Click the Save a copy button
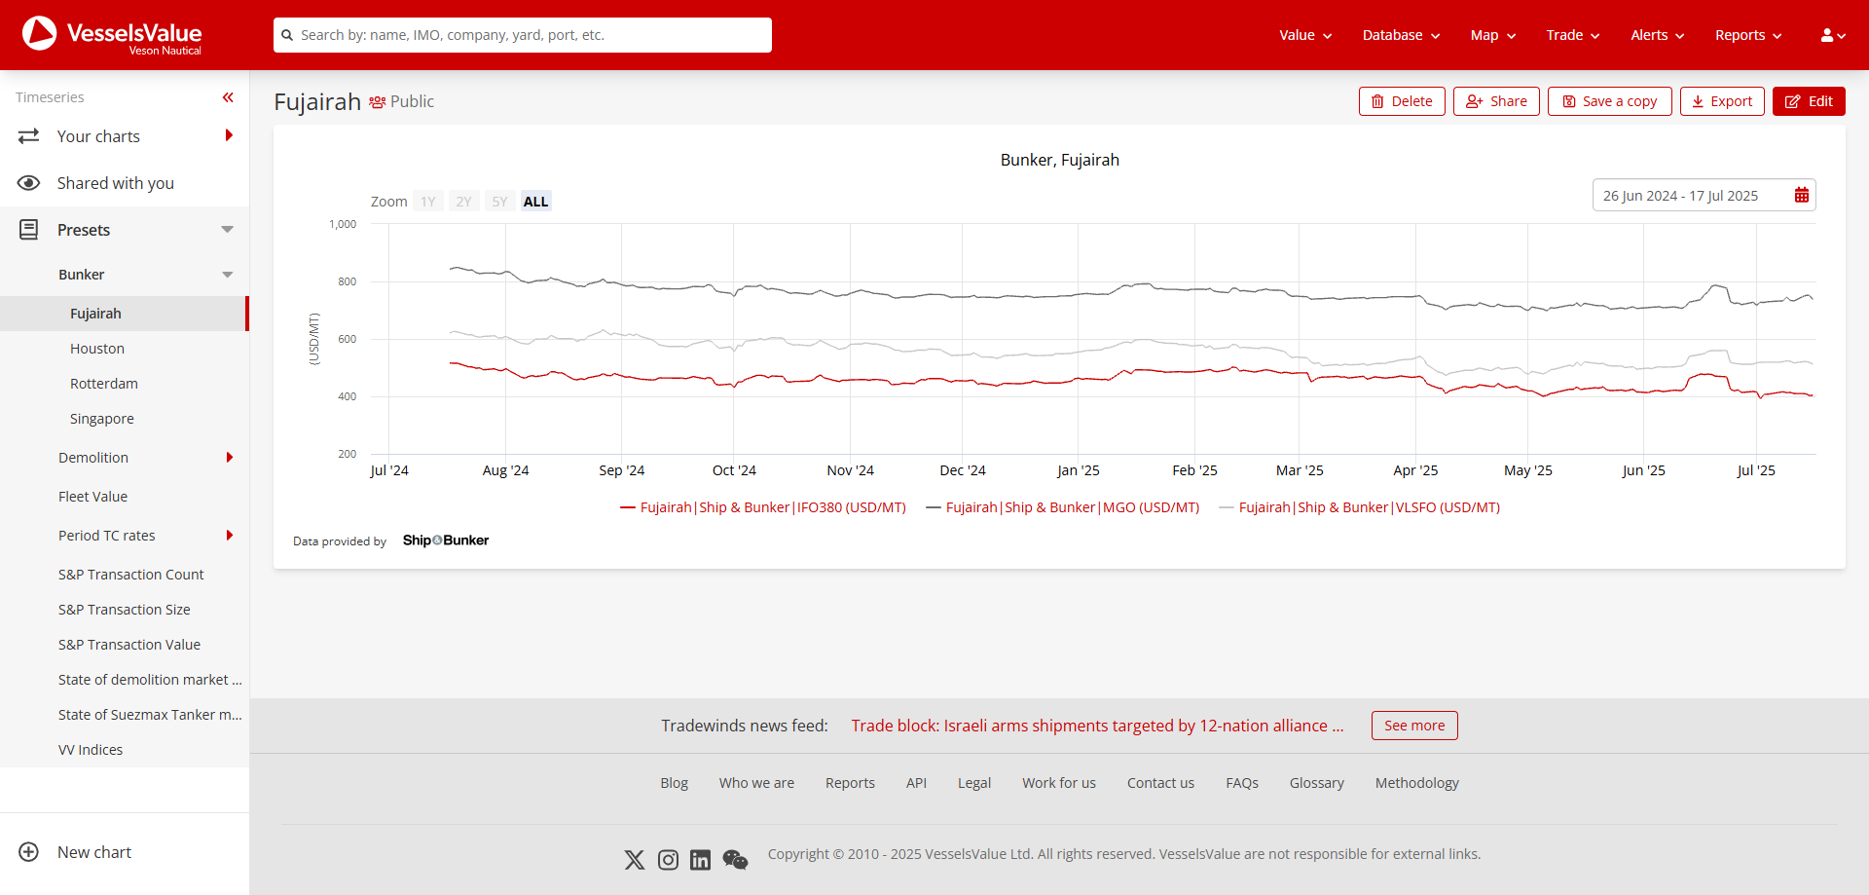 point(1608,101)
